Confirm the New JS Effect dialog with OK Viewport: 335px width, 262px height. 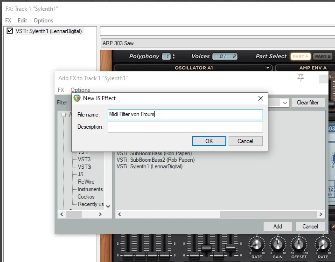pos(209,141)
